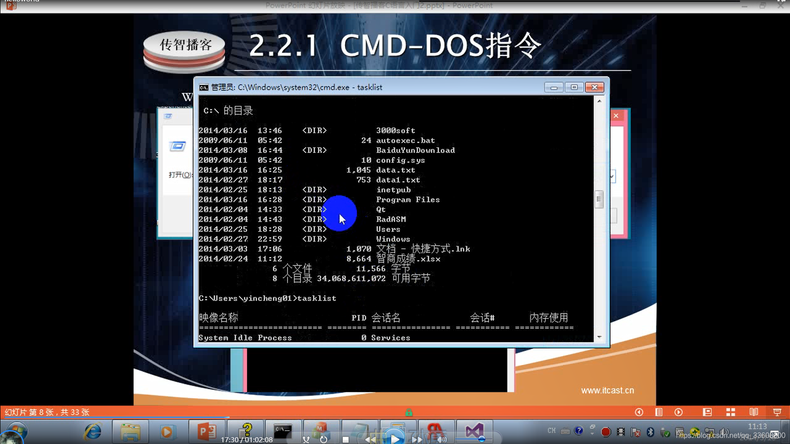Seek on the video progress bar
The height and width of the screenshot is (444, 790).
pyautogui.click(x=395, y=418)
